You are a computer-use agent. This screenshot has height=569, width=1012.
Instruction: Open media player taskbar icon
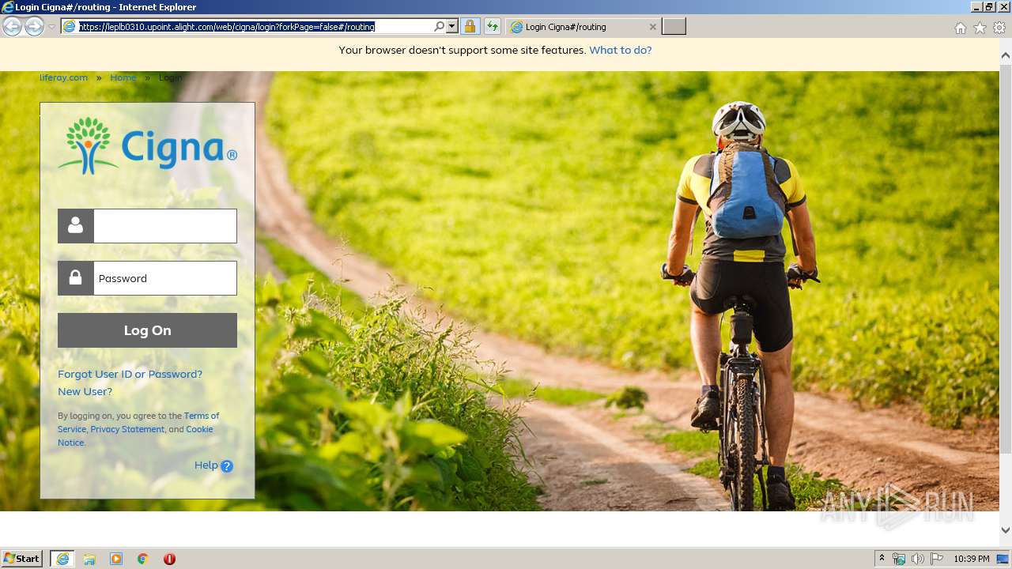coord(116,559)
